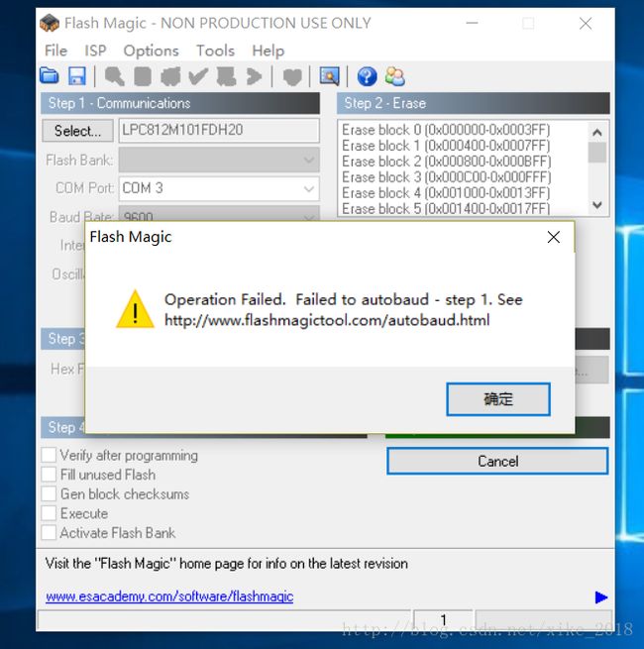Expand the Flash Bank dropdown
The height and width of the screenshot is (649, 644).
[x=309, y=160]
